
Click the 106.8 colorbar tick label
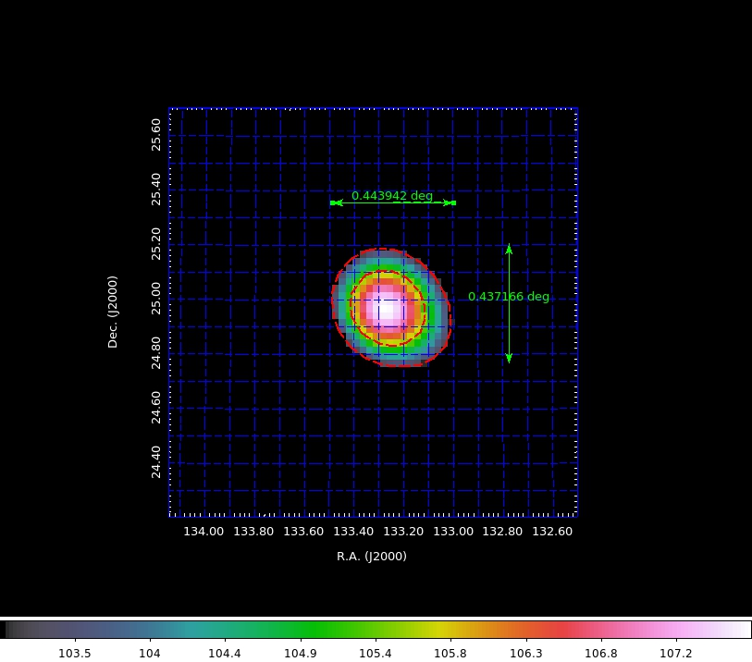[601, 654]
